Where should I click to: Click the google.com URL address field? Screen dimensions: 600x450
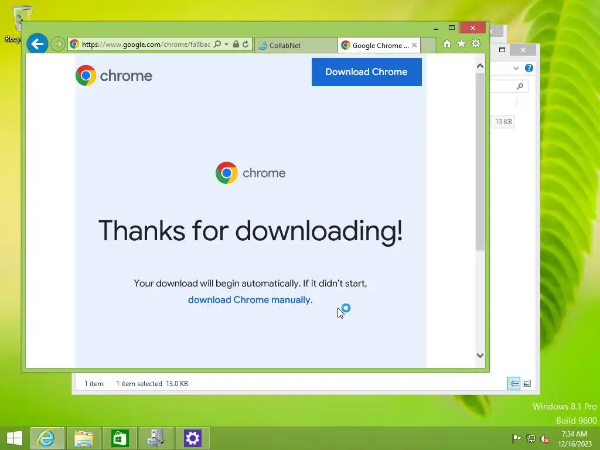[x=146, y=45]
